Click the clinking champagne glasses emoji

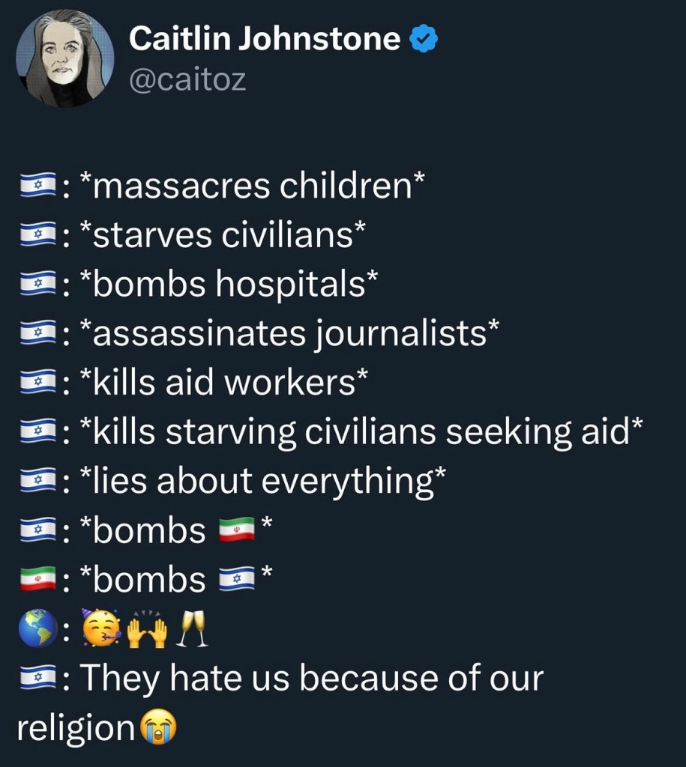pyautogui.click(x=190, y=629)
